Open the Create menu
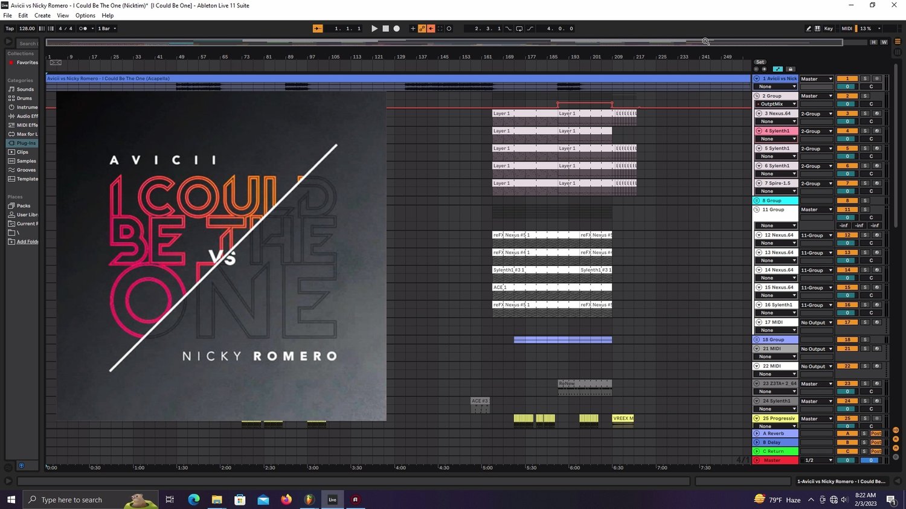The width and height of the screenshot is (906, 509). [42, 16]
